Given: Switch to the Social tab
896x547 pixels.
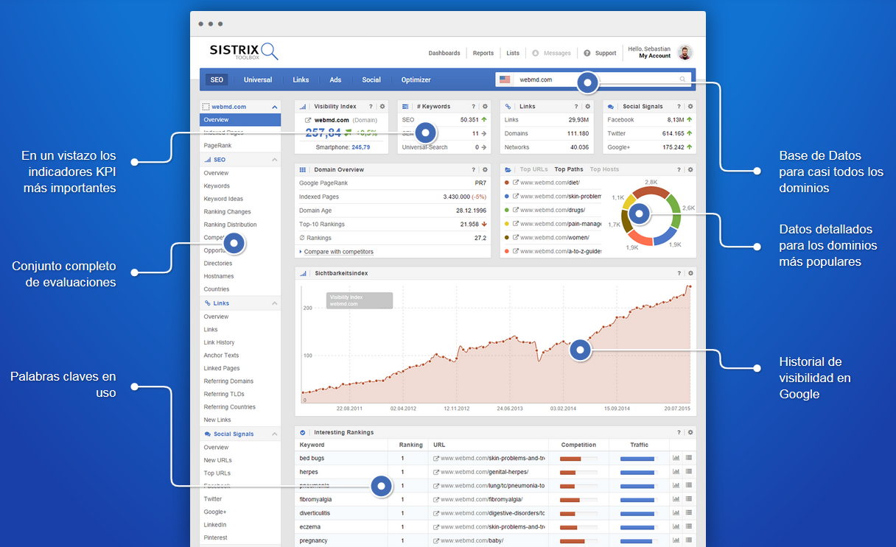Looking at the screenshot, I should click(371, 80).
